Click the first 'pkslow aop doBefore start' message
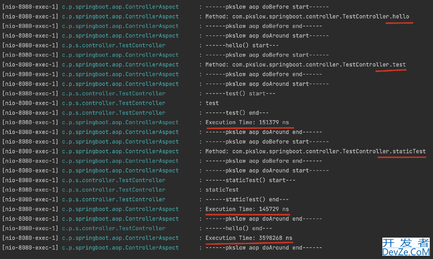 pyautogui.click(x=267, y=7)
